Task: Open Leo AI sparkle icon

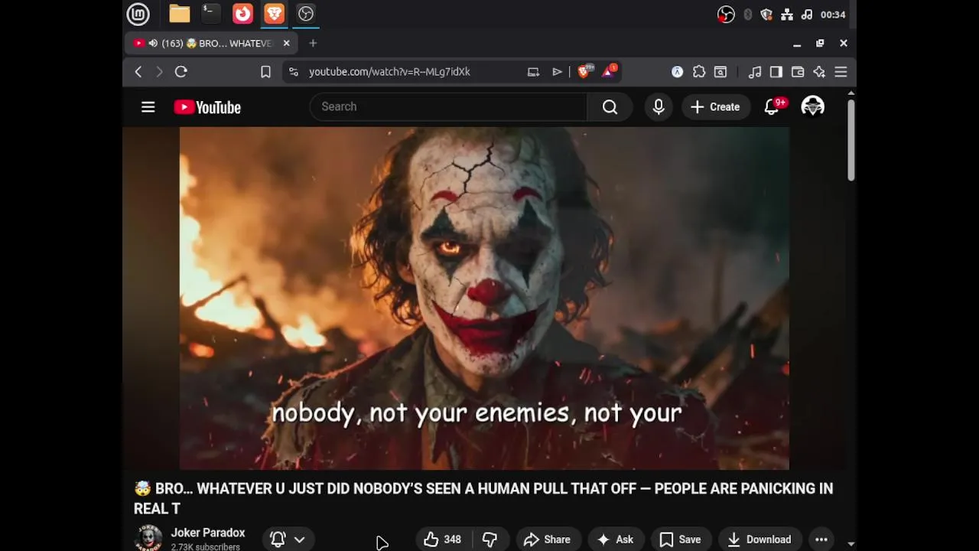Action: tap(819, 72)
